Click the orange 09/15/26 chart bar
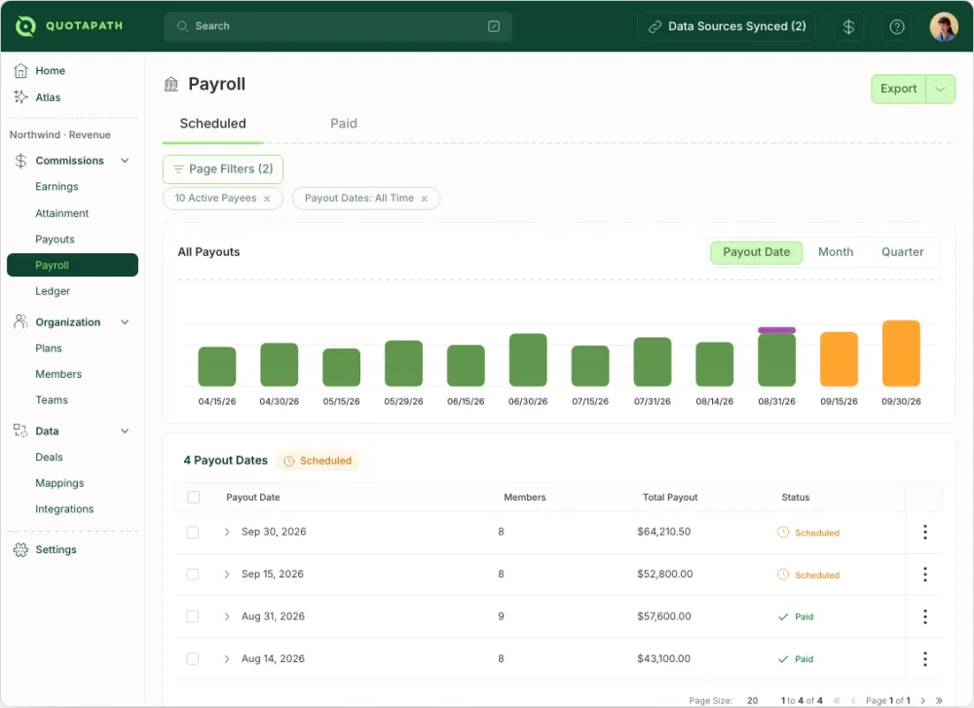Screen dimensions: 974x708 coord(839,359)
